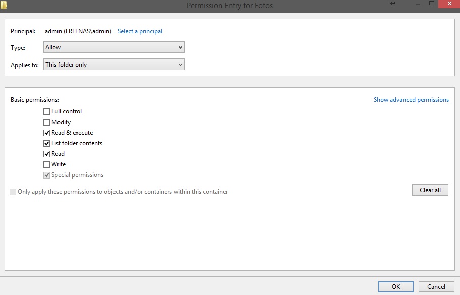Close the Permission Entry for Fotos dialog

(x=449, y=4)
